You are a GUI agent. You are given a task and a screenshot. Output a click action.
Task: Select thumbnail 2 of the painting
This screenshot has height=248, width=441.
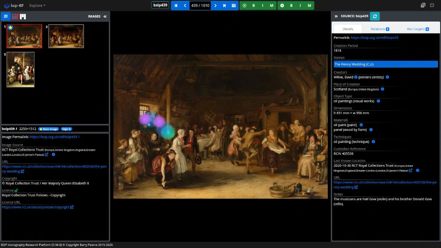[x=66, y=36]
